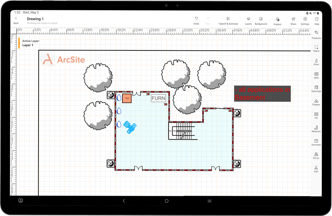Select the orange TBS box symbol

[x=127, y=98]
